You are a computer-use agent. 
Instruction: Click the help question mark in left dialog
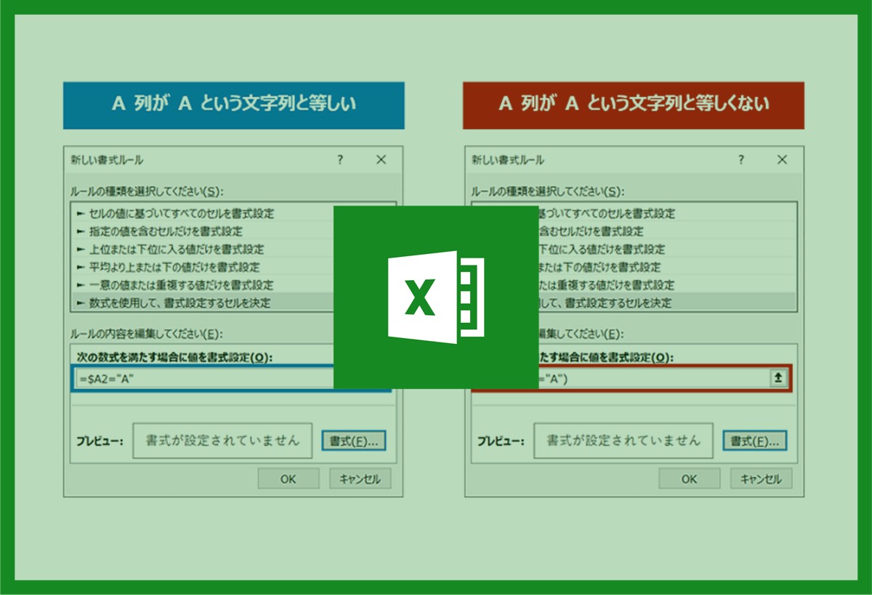(x=339, y=160)
